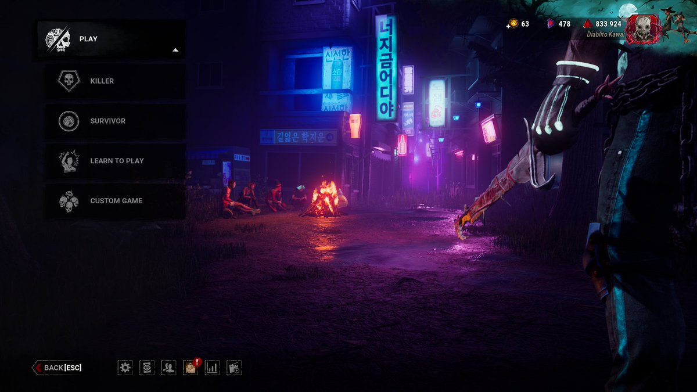Screen dimensions: 697x392
Task: View the bar chart statistics icon
Action: pyautogui.click(x=212, y=368)
